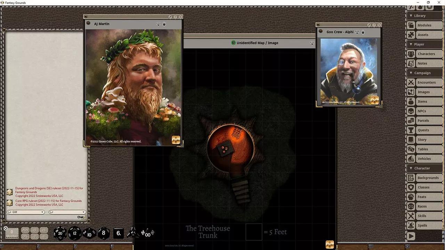
Task: Toggle the -2 modifier button
Action: pos(34,236)
